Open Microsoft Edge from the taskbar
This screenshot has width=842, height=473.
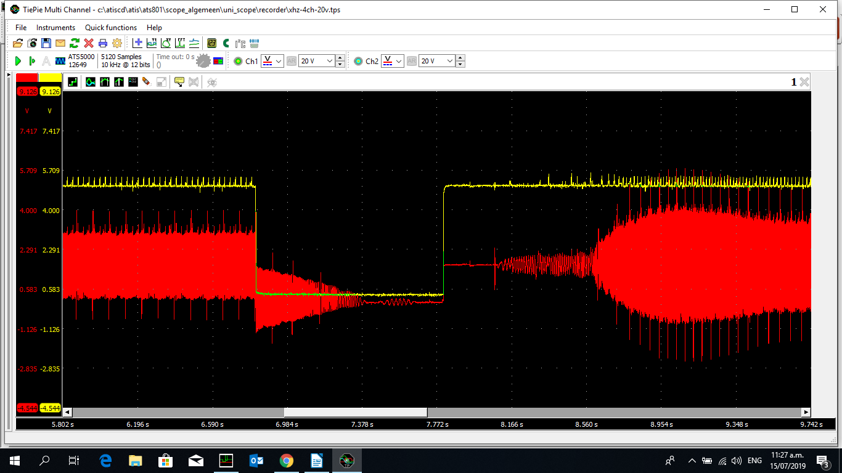click(105, 461)
